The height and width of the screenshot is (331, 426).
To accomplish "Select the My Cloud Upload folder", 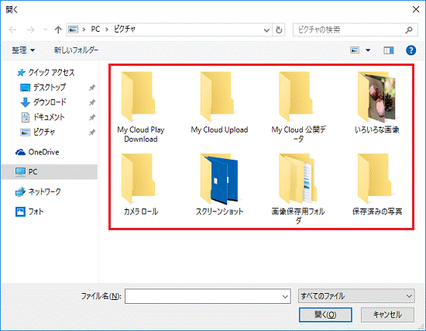I will pyautogui.click(x=219, y=103).
